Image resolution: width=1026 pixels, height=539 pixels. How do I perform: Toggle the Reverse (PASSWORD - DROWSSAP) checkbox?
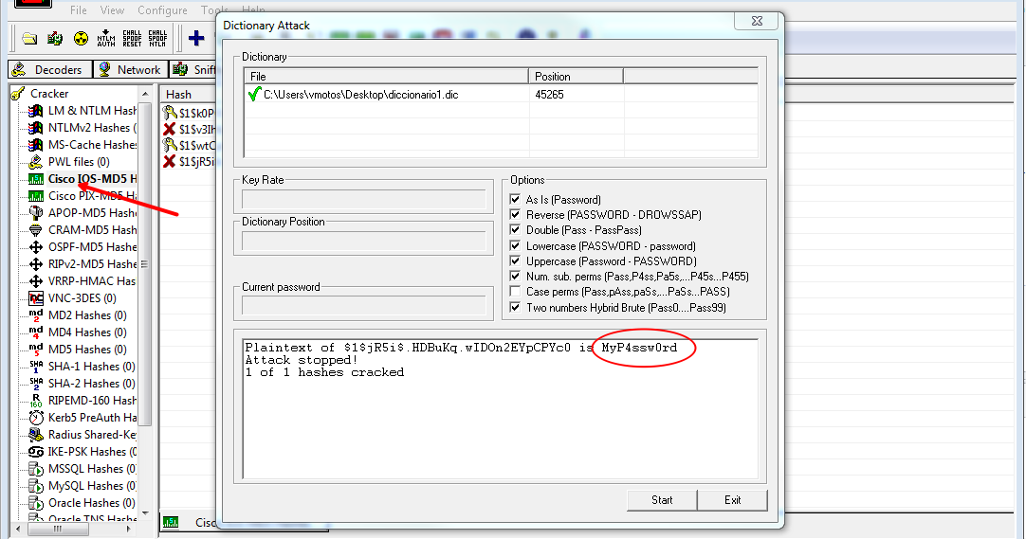pos(517,215)
